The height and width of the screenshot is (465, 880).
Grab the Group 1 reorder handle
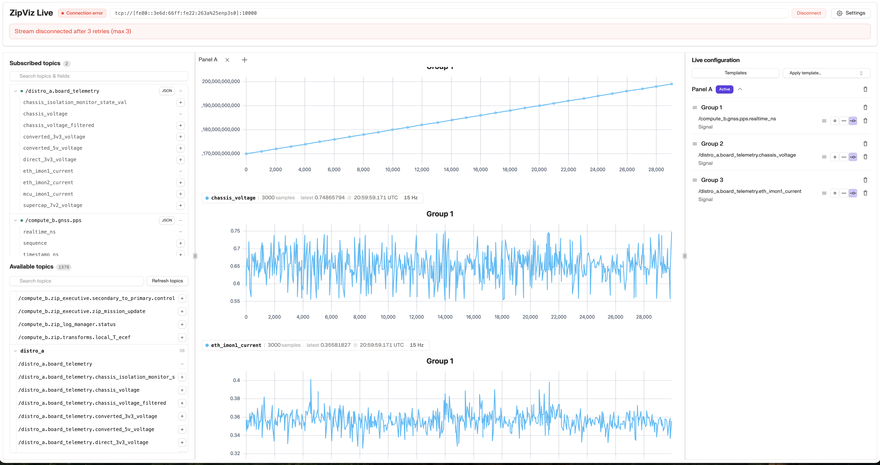click(695, 108)
